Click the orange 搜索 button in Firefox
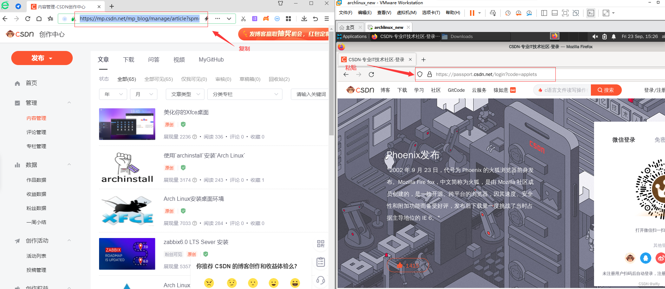665x289 pixels. pos(606,90)
